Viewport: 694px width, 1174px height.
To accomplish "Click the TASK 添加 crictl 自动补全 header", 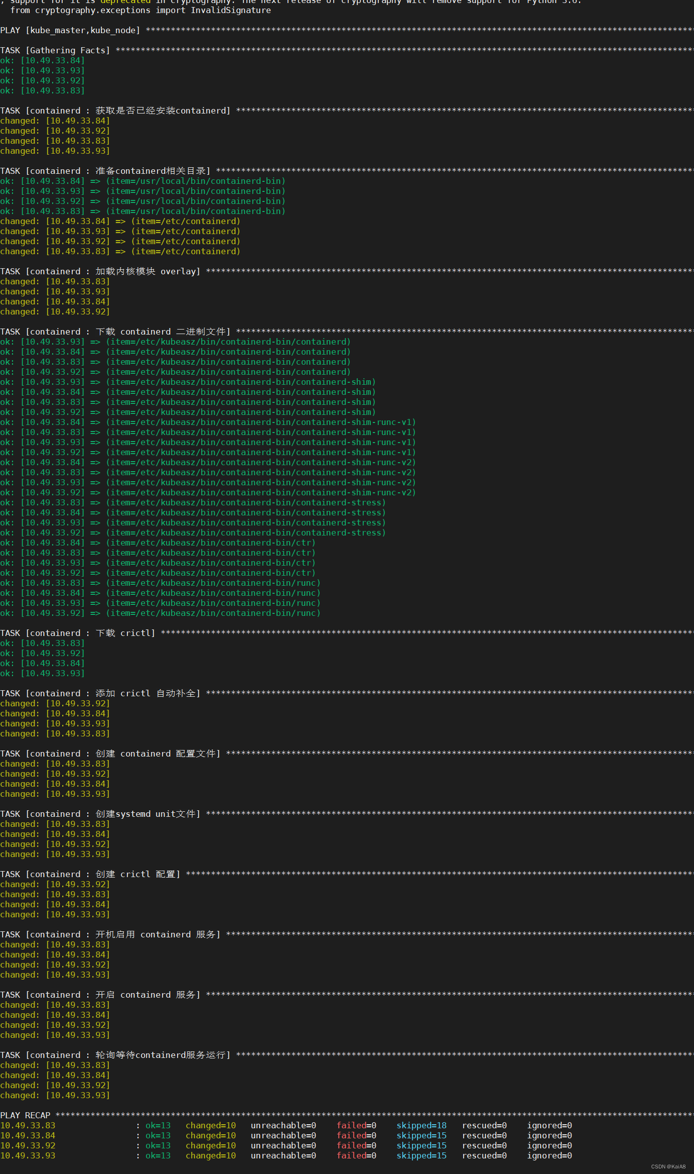I will tap(347, 693).
